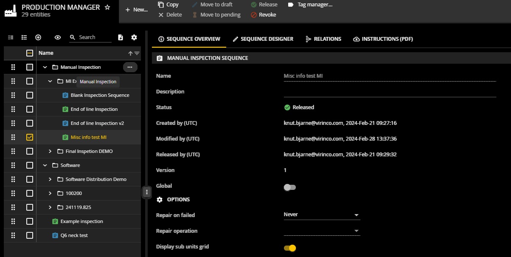The image size is (511, 257).
Task: Click the Tag manager button
Action: 310,5
